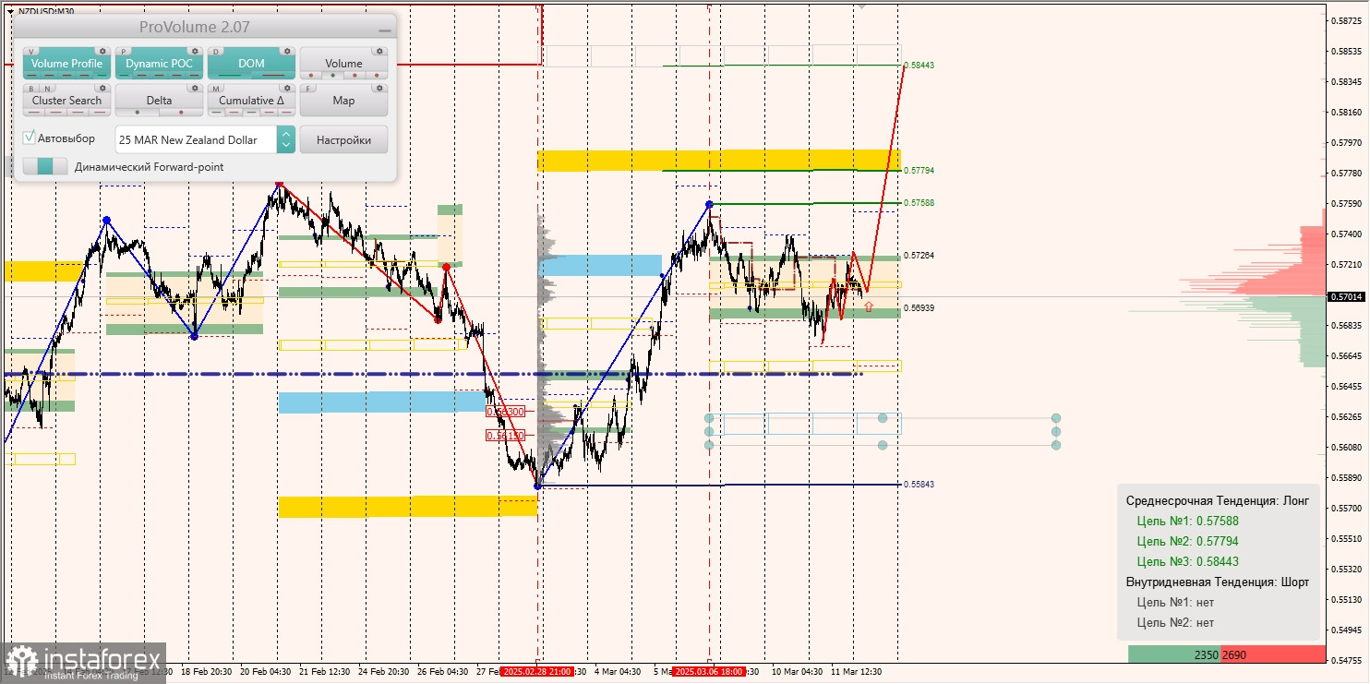Viewport: 1370px width, 684px height.
Task: Click the V hotkey badge on Volume Profile
Action: tap(32, 52)
